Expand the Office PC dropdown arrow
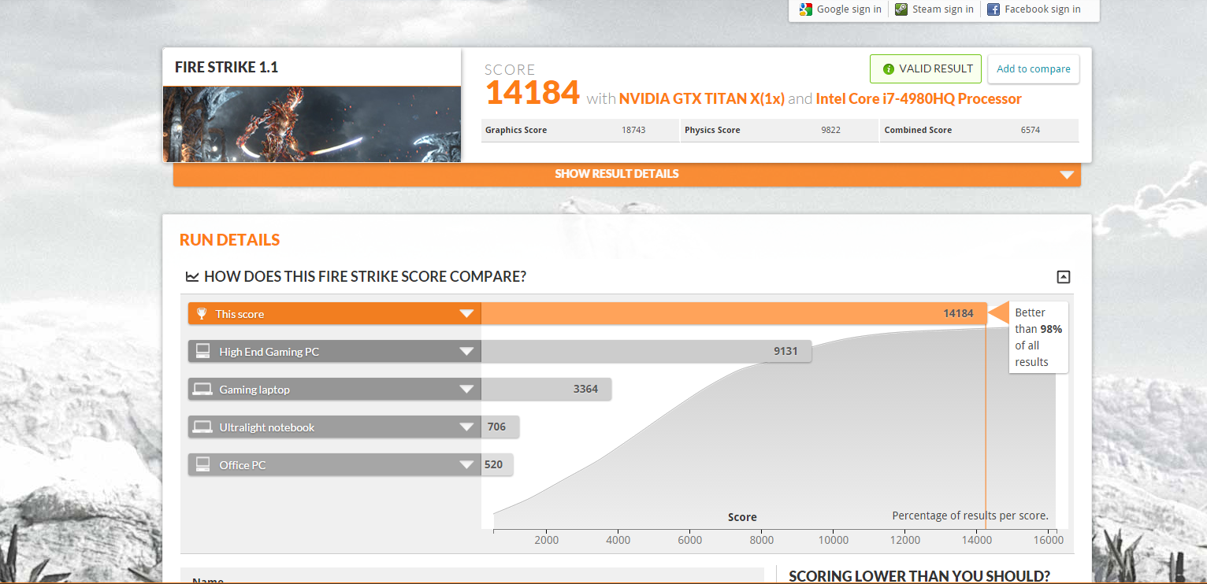Screen dimensions: 1207x584 click(x=466, y=464)
